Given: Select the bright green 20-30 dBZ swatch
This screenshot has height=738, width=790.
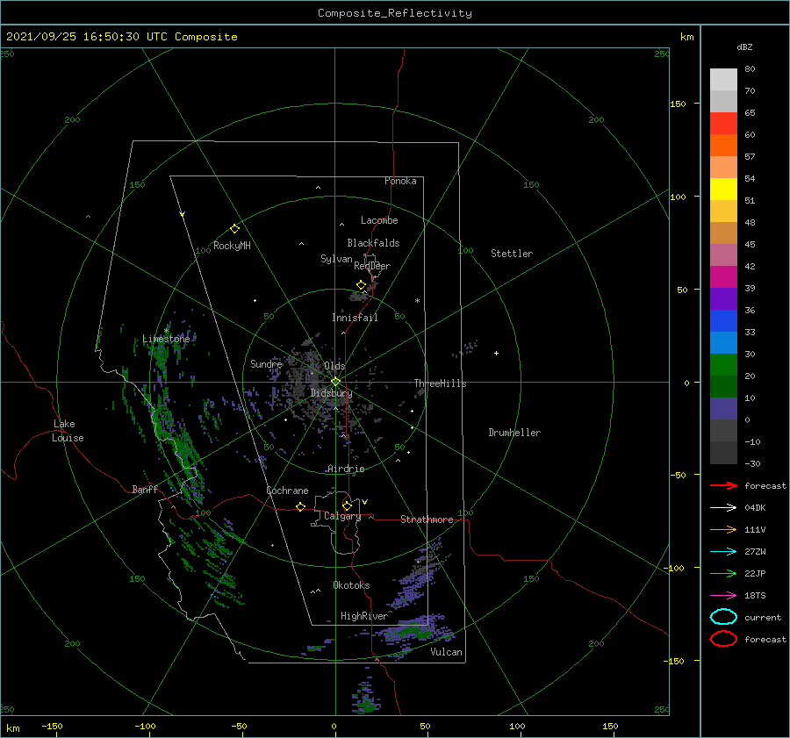Looking at the screenshot, I should pos(723,365).
